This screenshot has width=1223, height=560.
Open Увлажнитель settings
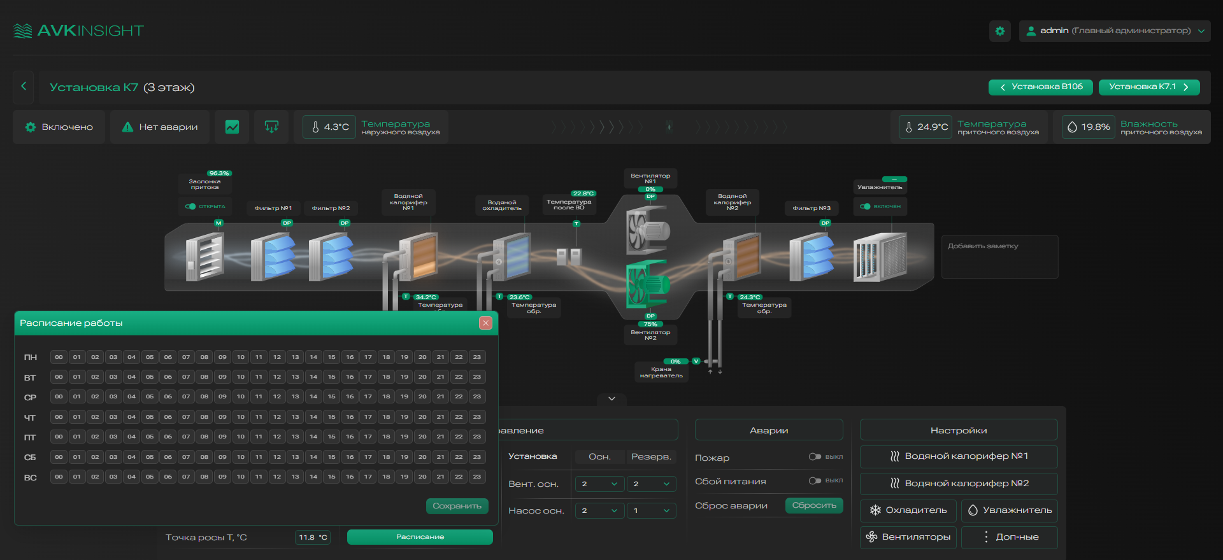pos(1010,510)
